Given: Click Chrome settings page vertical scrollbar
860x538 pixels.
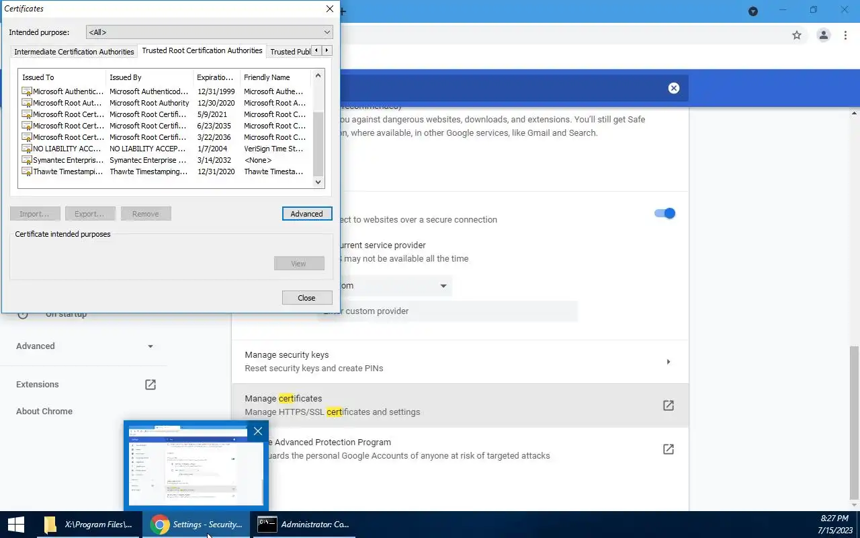Looking at the screenshot, I should (854, 423).
